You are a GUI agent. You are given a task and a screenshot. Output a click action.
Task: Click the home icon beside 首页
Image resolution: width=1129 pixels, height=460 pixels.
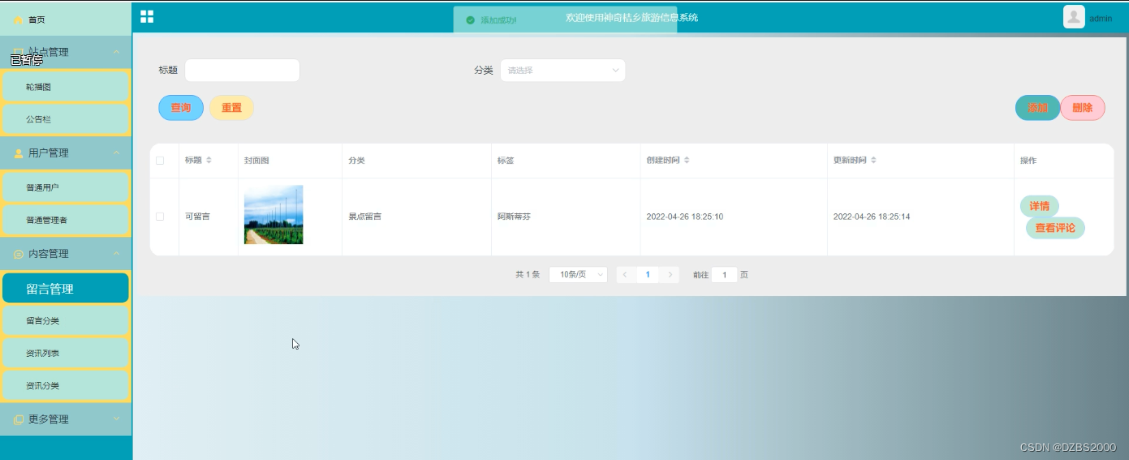tap(19, 19)
